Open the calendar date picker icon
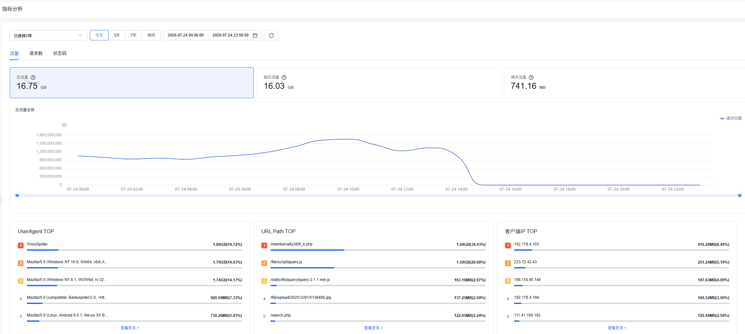The image size is (745, 334). click(255, 35)
